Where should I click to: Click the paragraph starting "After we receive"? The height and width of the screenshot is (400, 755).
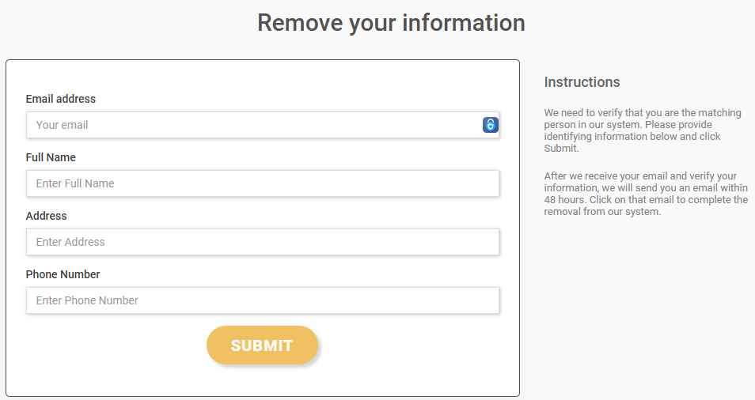click(x=645, y=194)
